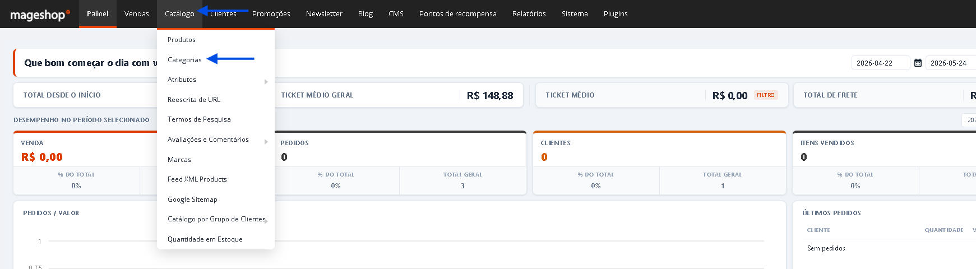Open the Relatórios menu
The image size is (976, 269).
point(529,13)
